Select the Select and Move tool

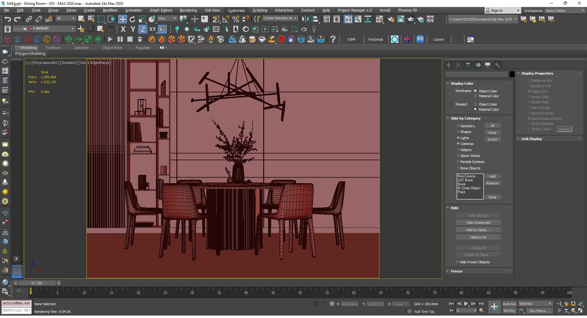(x=123, y=19)
